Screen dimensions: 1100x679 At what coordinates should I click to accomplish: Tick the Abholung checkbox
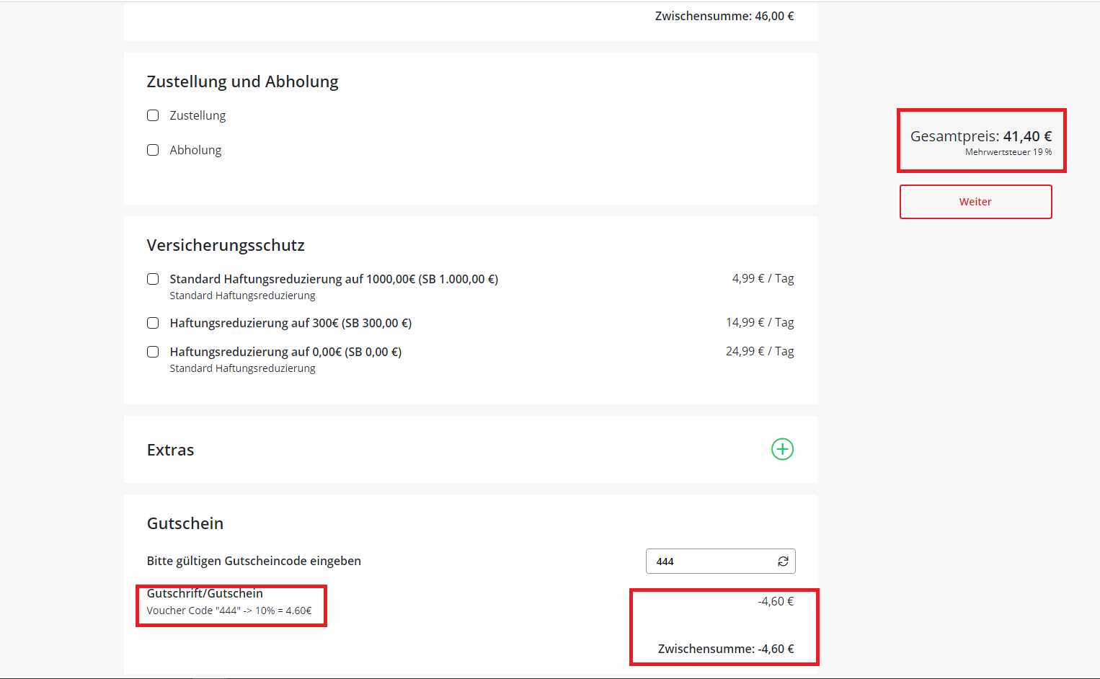coord(153,150)
